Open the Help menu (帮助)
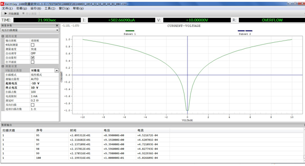The width and height of the screenshot is (305, 166). tap(78, 9)
